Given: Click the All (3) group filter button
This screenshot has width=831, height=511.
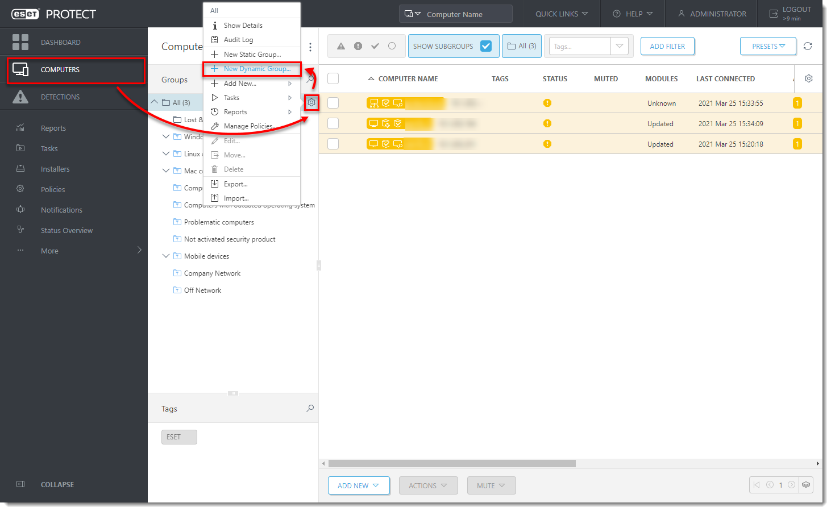Looking at the screenshot, I should [x=522, y=46].
